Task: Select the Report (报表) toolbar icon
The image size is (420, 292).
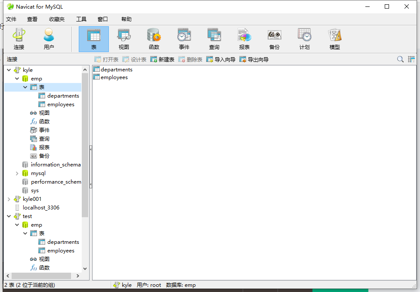Action: [244, 39]
